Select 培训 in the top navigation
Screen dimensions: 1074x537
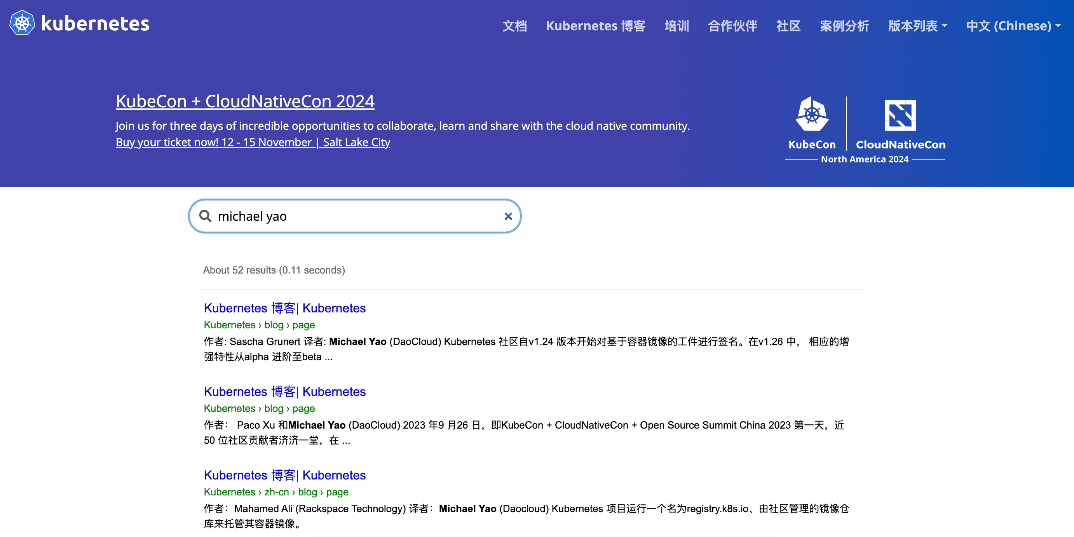[676, 26]
